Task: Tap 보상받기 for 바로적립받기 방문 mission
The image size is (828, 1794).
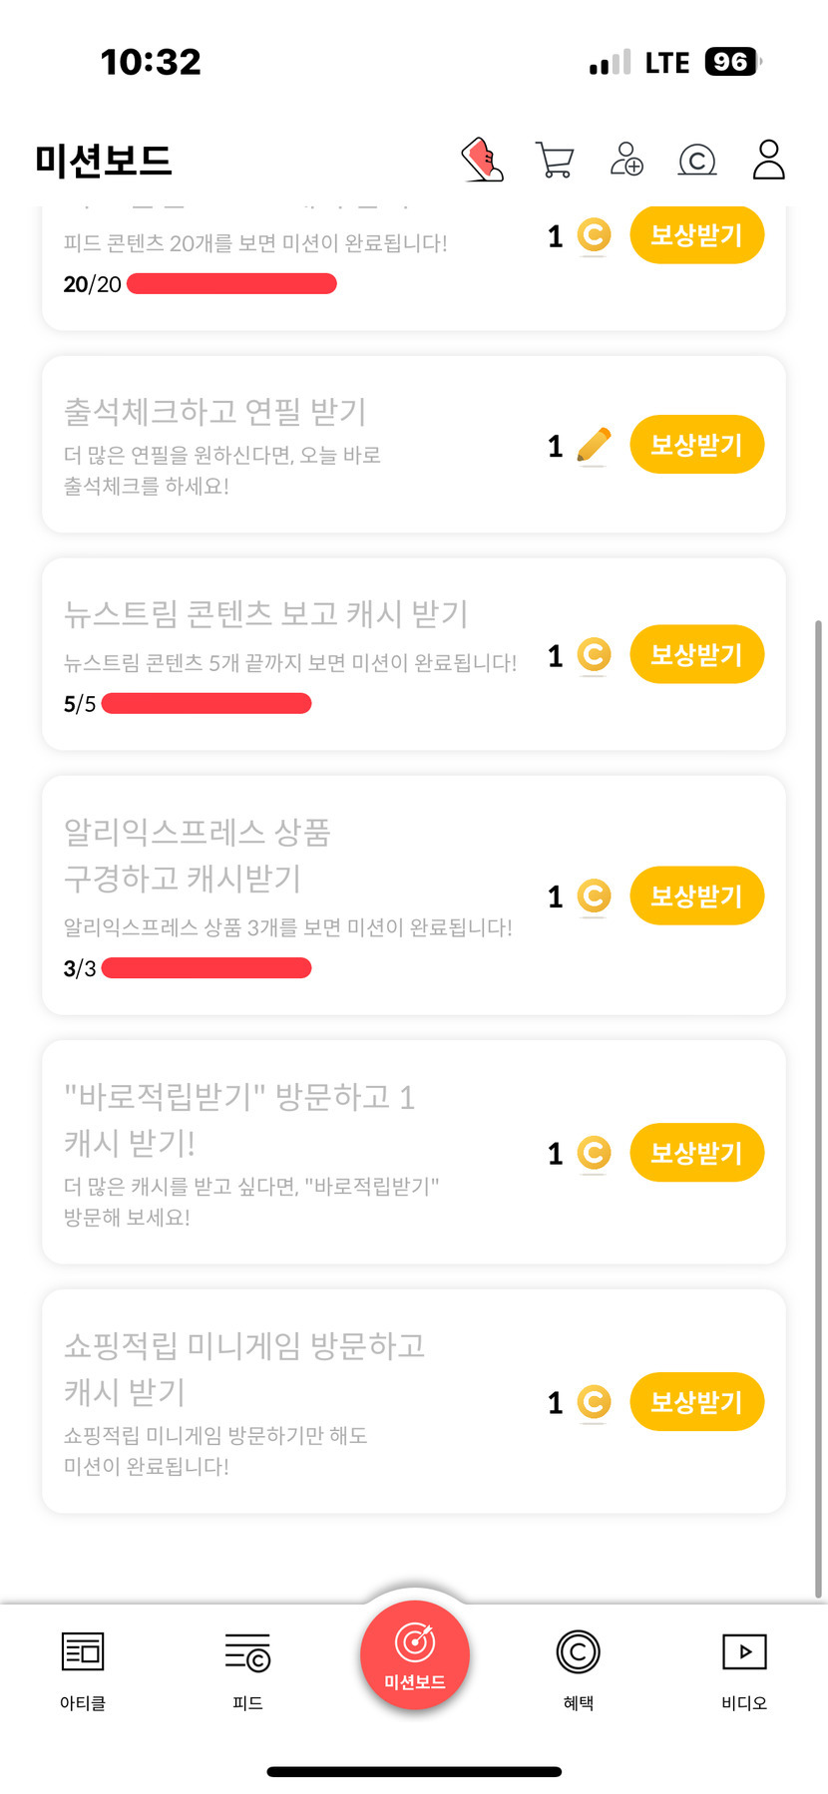Action: pyautogui.click(x=696, y=1153)
